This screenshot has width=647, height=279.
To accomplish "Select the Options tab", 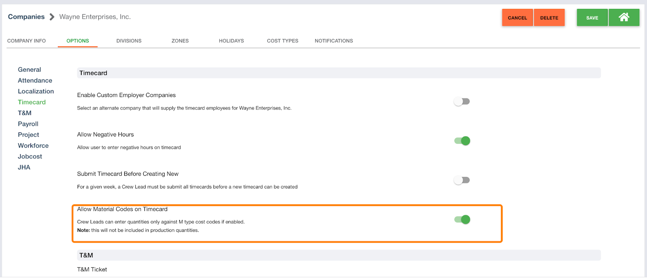I will [x=78, y=41].
